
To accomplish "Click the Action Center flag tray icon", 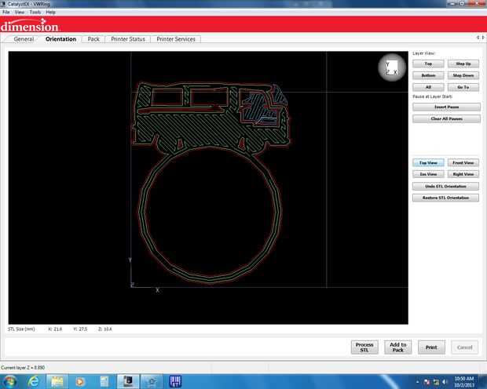I will coord(427,382).
